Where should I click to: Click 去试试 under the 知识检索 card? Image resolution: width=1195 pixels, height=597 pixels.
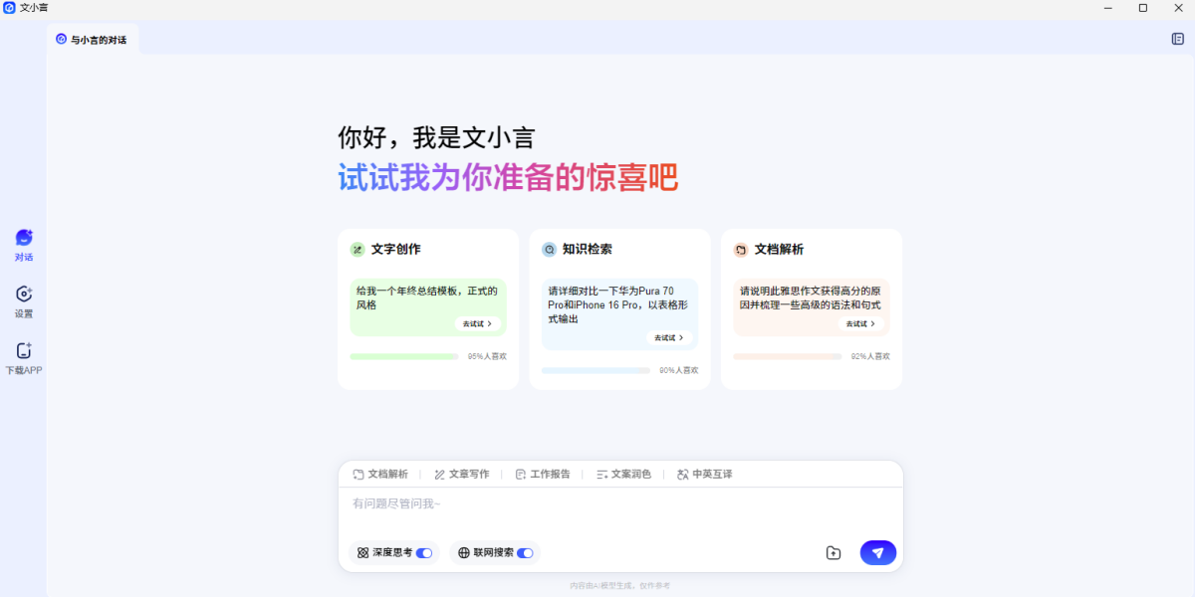(x=669, y=337)
